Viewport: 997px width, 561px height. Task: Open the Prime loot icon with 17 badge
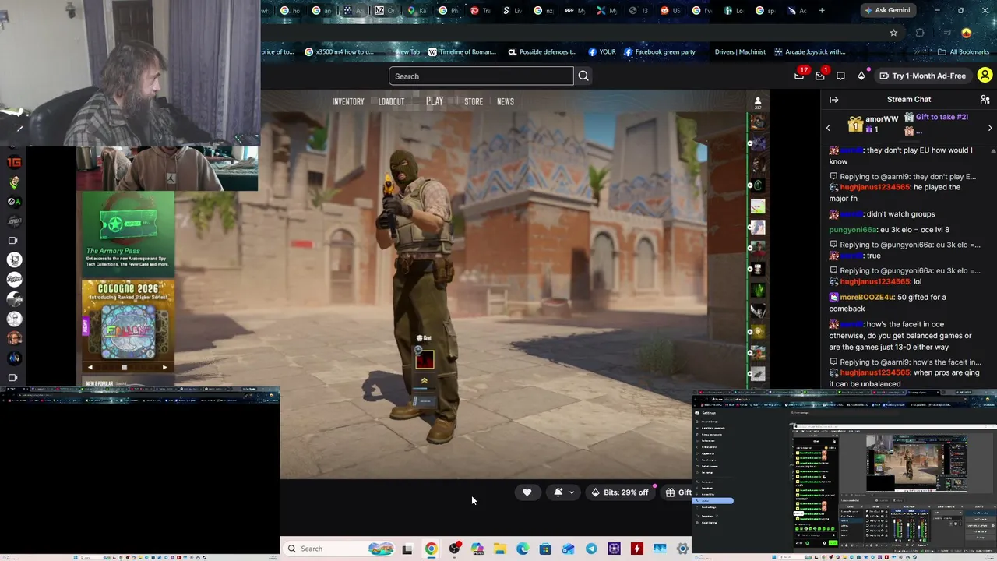tap(799, 76)
